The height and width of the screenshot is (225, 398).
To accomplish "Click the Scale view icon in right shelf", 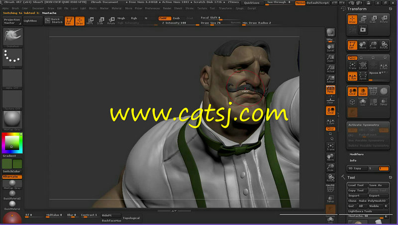I will point(330,168).
